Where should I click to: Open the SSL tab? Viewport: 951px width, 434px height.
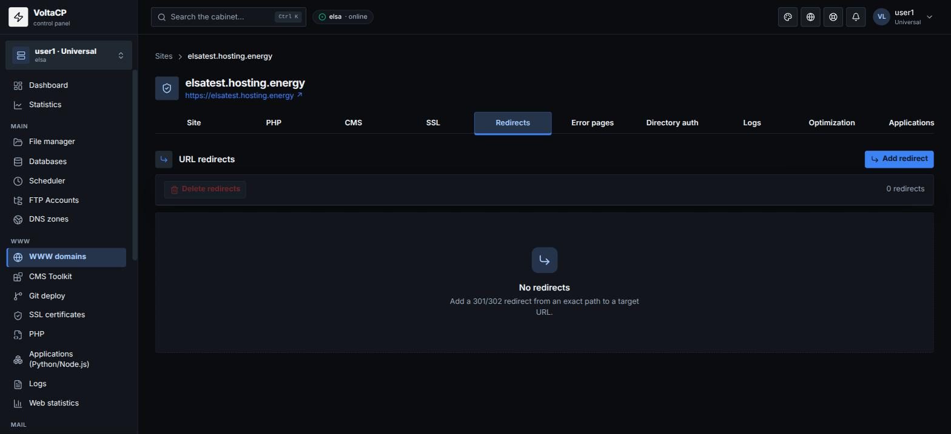coord(433,123)
